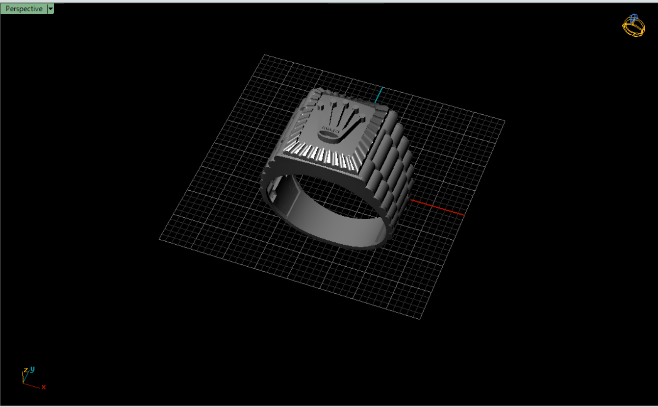Viewport: 658px width, 407px height.
Task: Click the cyan y label on axes icon
Action: (x=32, y=369)
